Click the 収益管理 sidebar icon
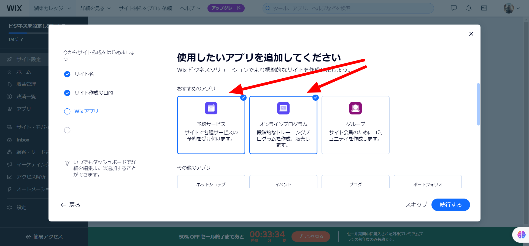The height and width of the screenshot is (246, 529). click(10, 84)
